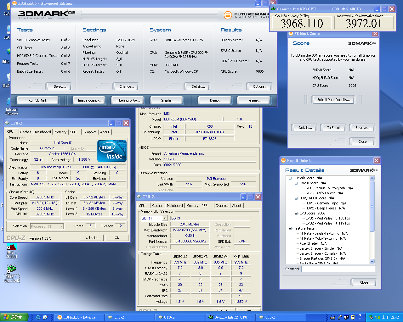Open the Windows Start button
Viewport: 403px width, 322px height.
(x=14, y=317)
